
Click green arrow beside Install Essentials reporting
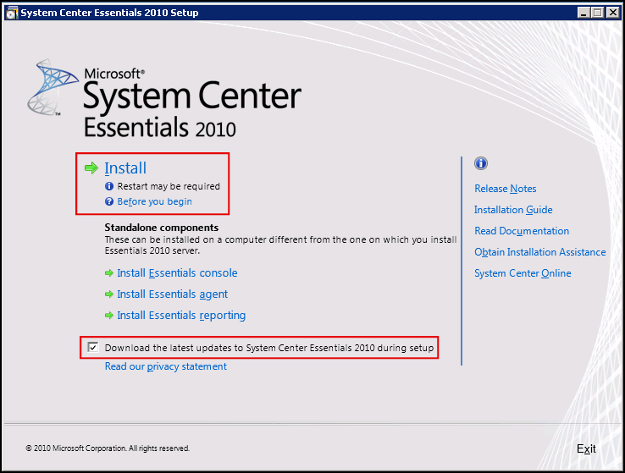pyautogui.click(x=109, y=316)
